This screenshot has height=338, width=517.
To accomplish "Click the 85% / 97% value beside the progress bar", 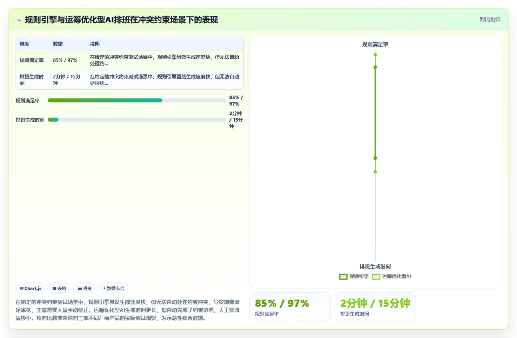I will (x=236, y=100).
